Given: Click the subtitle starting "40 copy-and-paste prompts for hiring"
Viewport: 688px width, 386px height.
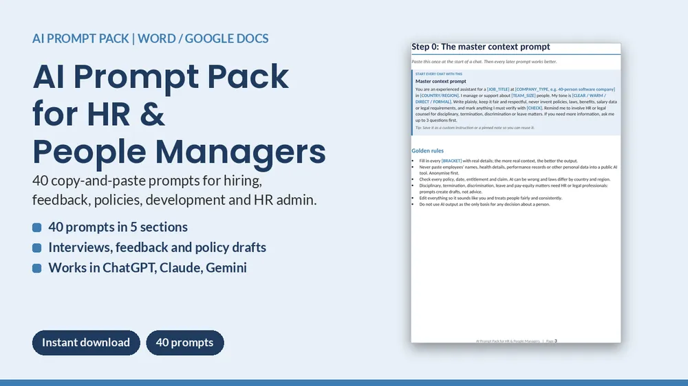Looking at the screenshot, I should pos(174,190).
